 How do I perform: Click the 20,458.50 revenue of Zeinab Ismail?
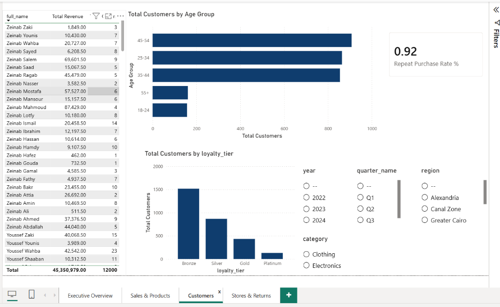coord(75,123)
